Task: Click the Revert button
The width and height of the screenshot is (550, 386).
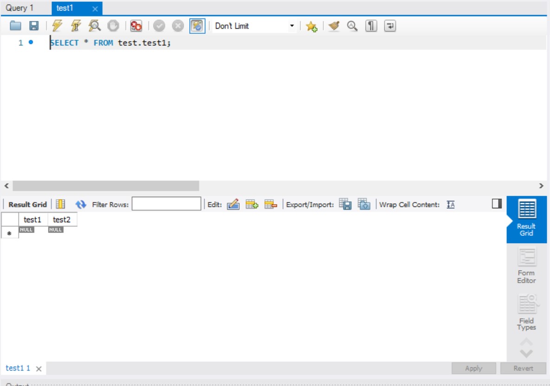Action: point(523,368)
